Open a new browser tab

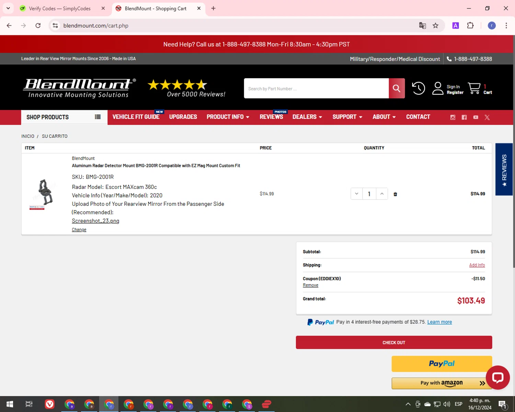coord(213,8)
